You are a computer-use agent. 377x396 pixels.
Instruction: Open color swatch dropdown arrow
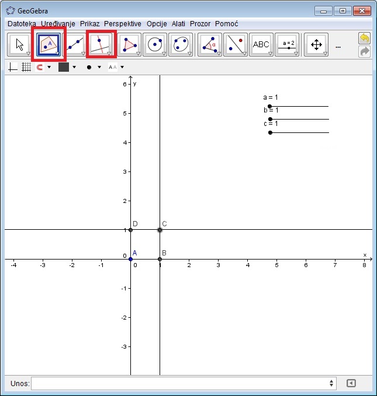click(x=74, y=67)
